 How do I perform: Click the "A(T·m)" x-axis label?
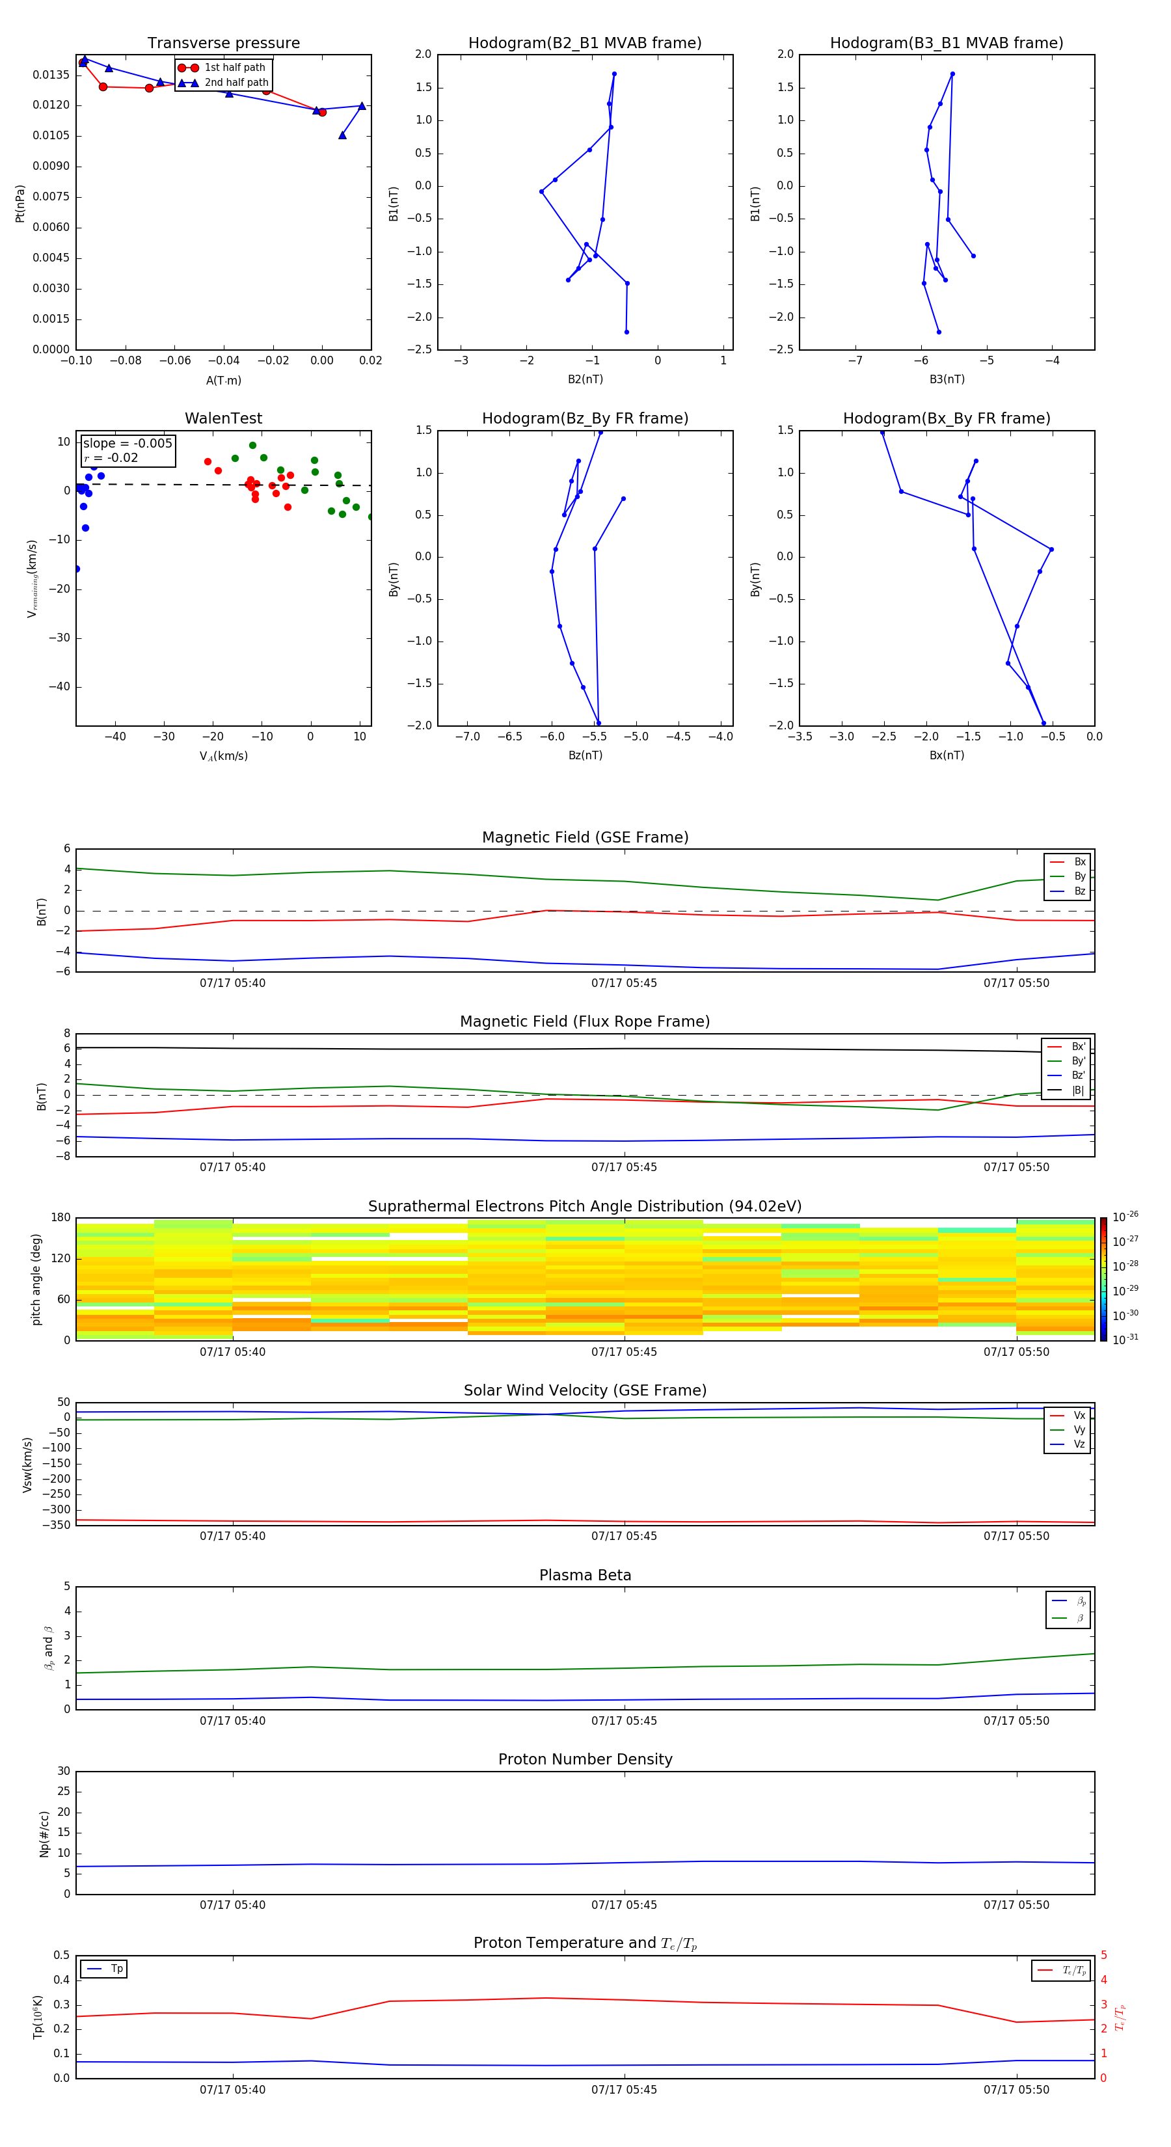[x=223, y=381]
